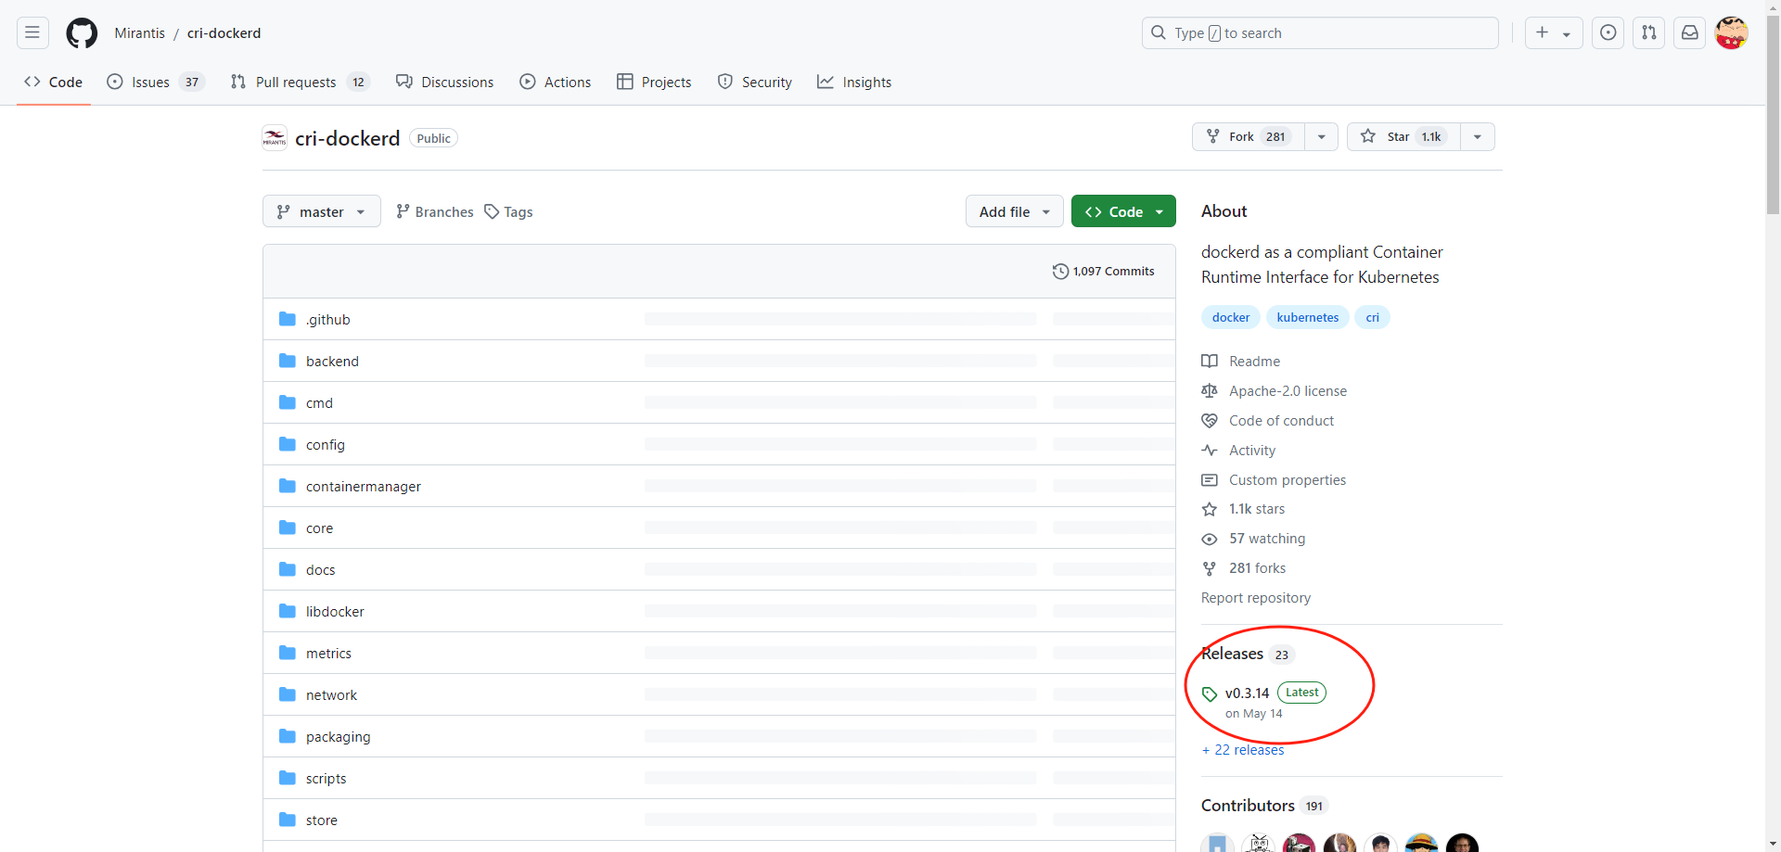Open the master branch selector
Image resolution: width=1781 pixels, height=852 pixels.
pos(321,211)
